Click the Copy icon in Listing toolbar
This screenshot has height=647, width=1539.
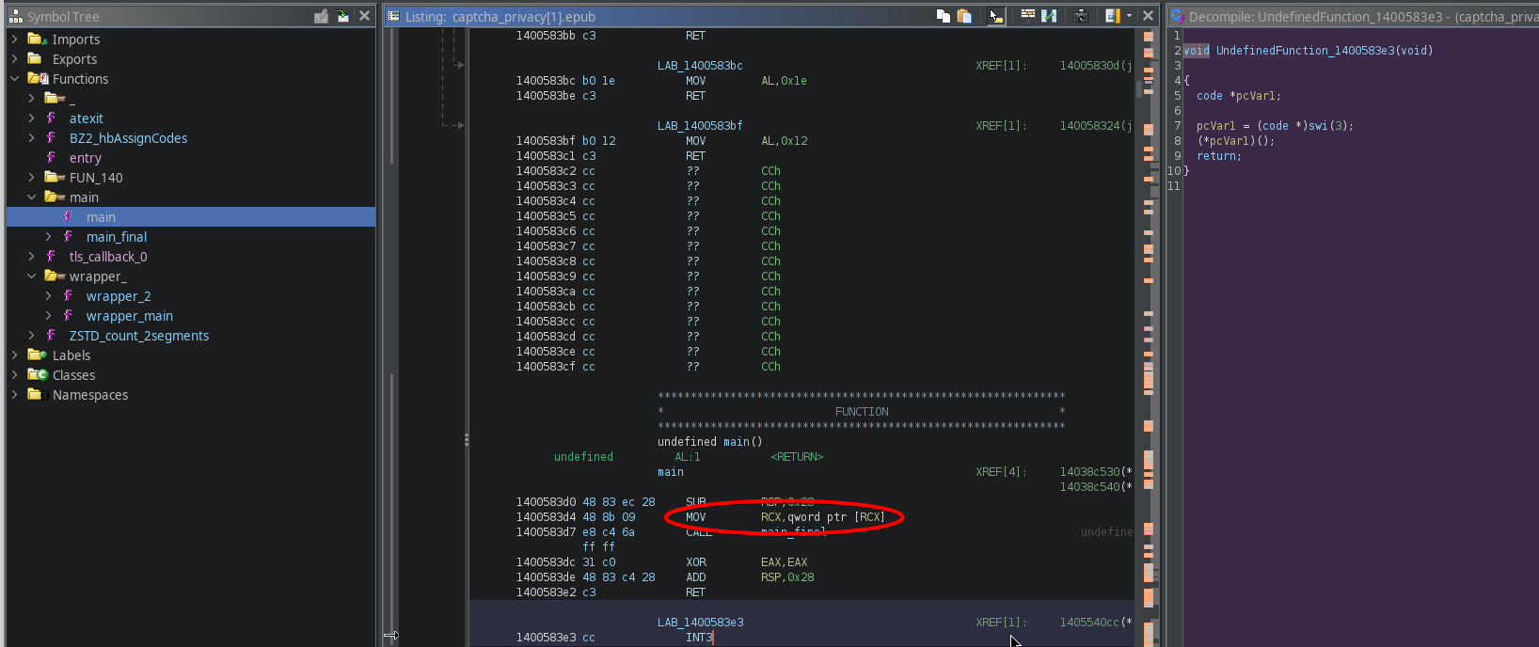pyautogui.click(x=943, y=16)
